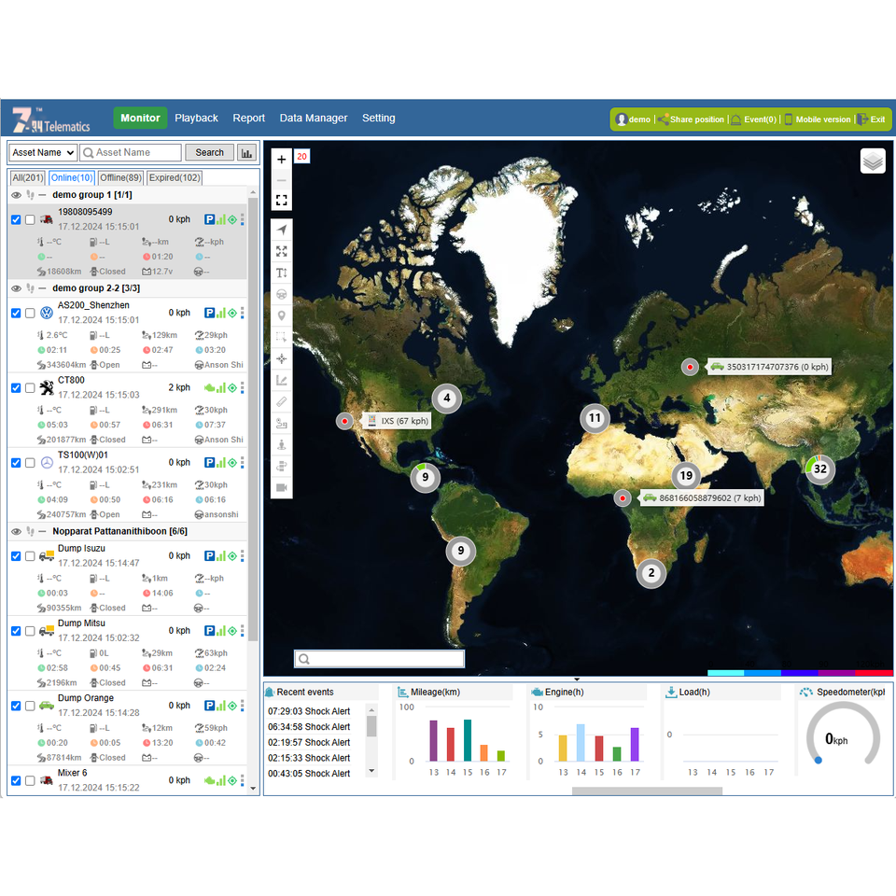Zoom in the map with plus button
The image size is (896, 896).
[281, 160]
